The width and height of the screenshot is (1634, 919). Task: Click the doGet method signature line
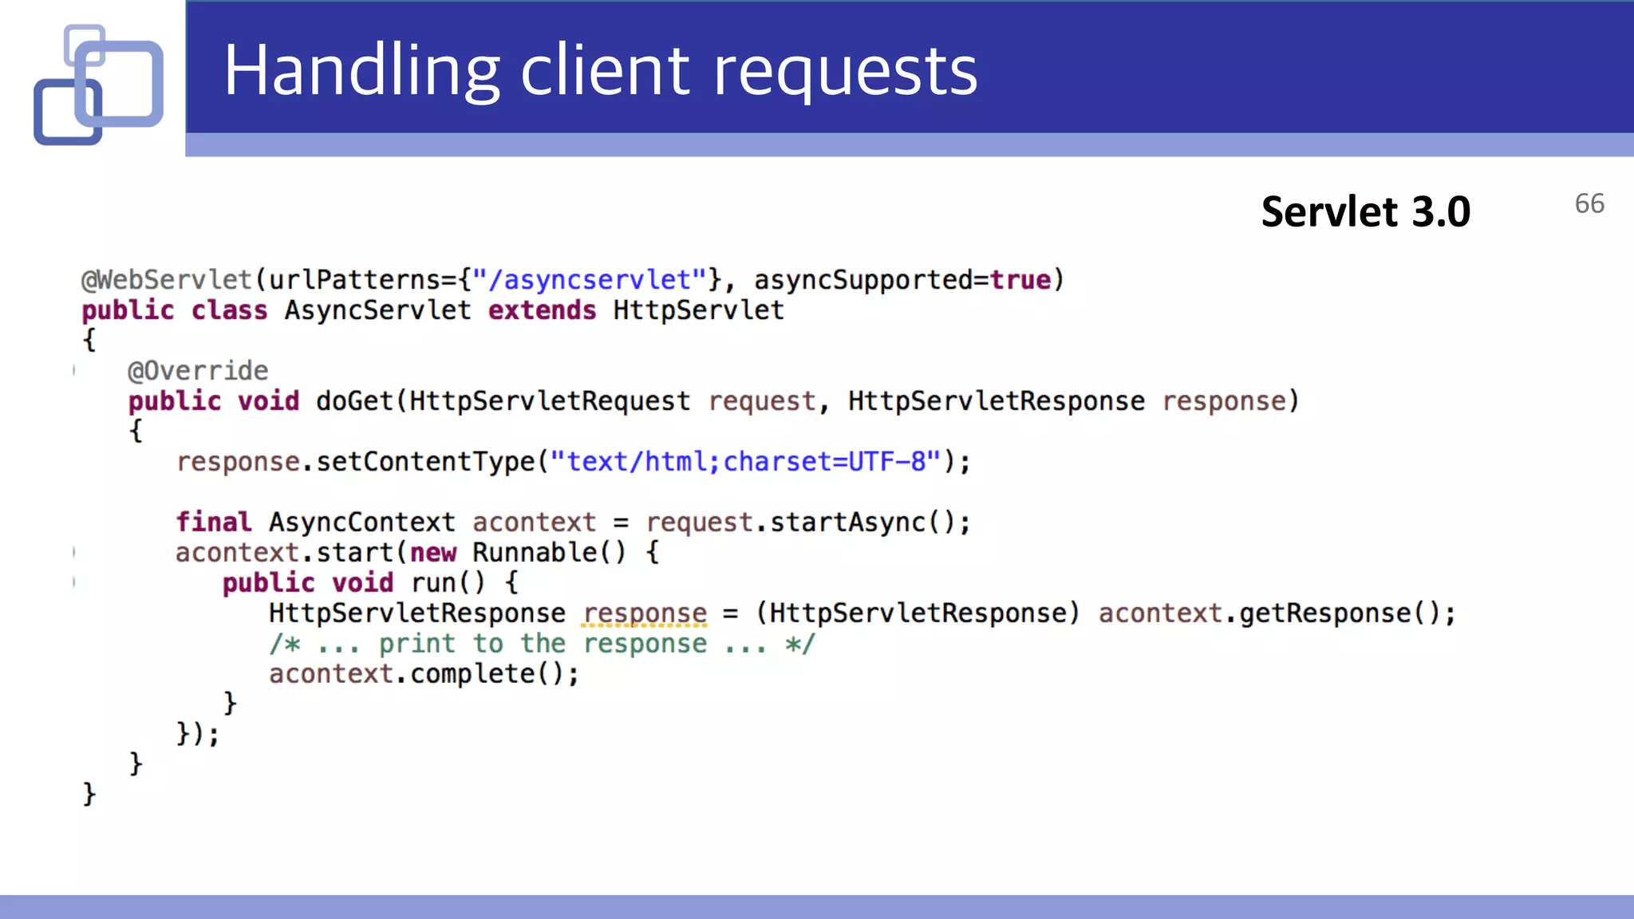(x=714, y=401)
